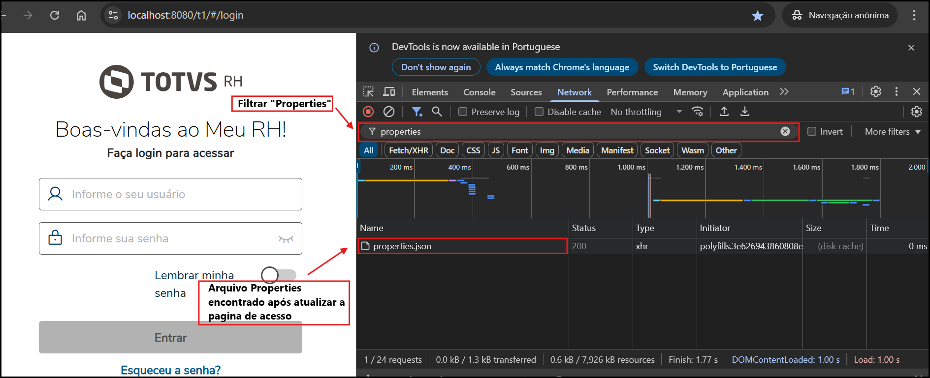Toggle the Lembrar minha senha switch
The width and height of the screenshot is (930, 378).
(x=278, y=275)
